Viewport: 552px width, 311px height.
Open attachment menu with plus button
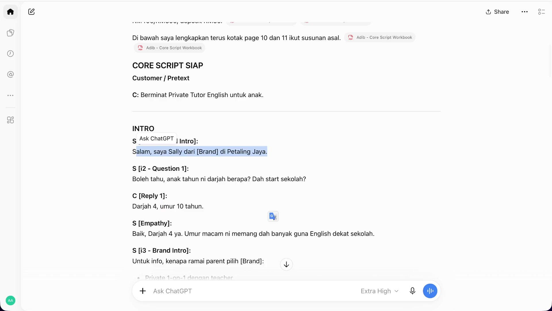point(143,291)
